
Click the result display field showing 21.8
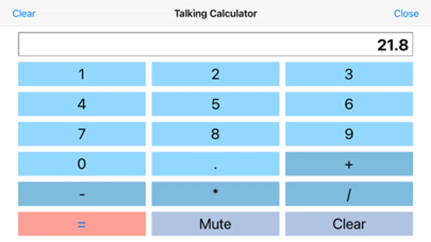click(x=215, y=44)
